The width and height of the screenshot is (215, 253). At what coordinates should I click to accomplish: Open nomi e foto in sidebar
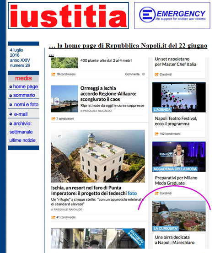(26, 105)
